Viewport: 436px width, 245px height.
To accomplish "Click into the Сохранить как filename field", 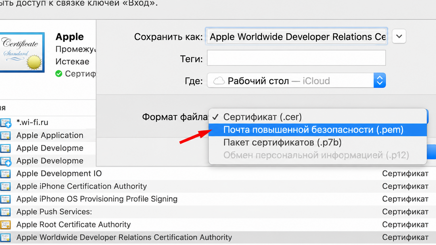I will 296,36.
